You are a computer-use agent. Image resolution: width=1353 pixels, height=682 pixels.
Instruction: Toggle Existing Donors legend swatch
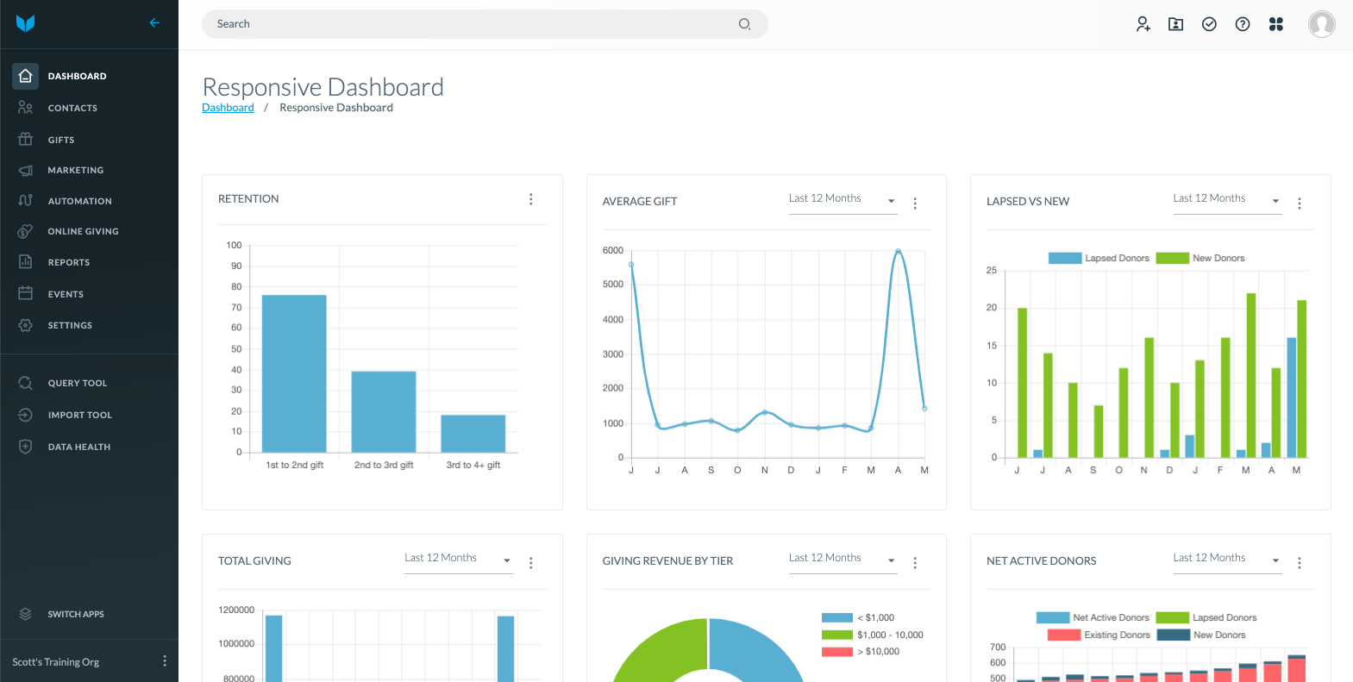tap(1064, 635)
